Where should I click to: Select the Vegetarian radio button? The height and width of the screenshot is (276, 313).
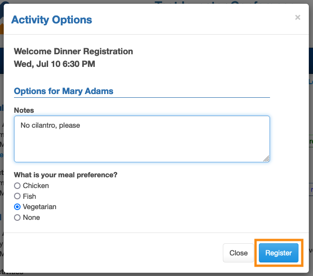17,207
